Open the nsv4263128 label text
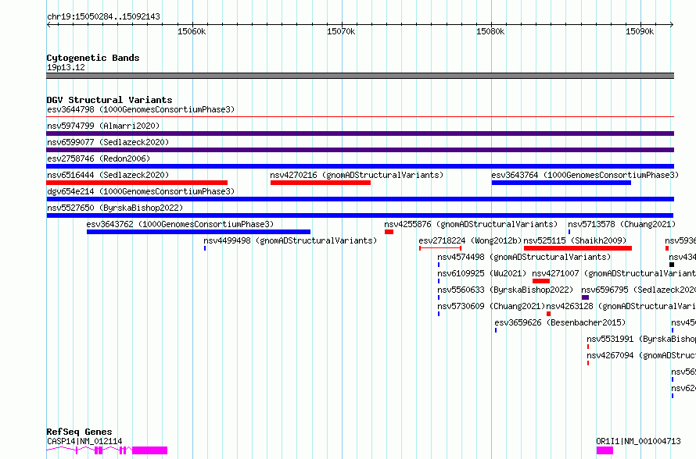Screen dimensions: 696x459 (x=621, y=306)
